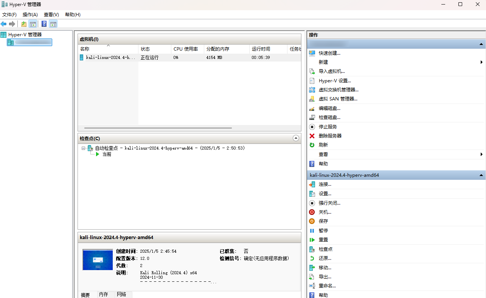This screenshot has width=486, height=298.
Task: Click the 连接 (Connect) action icon
Action: click(x=312, y=184)
